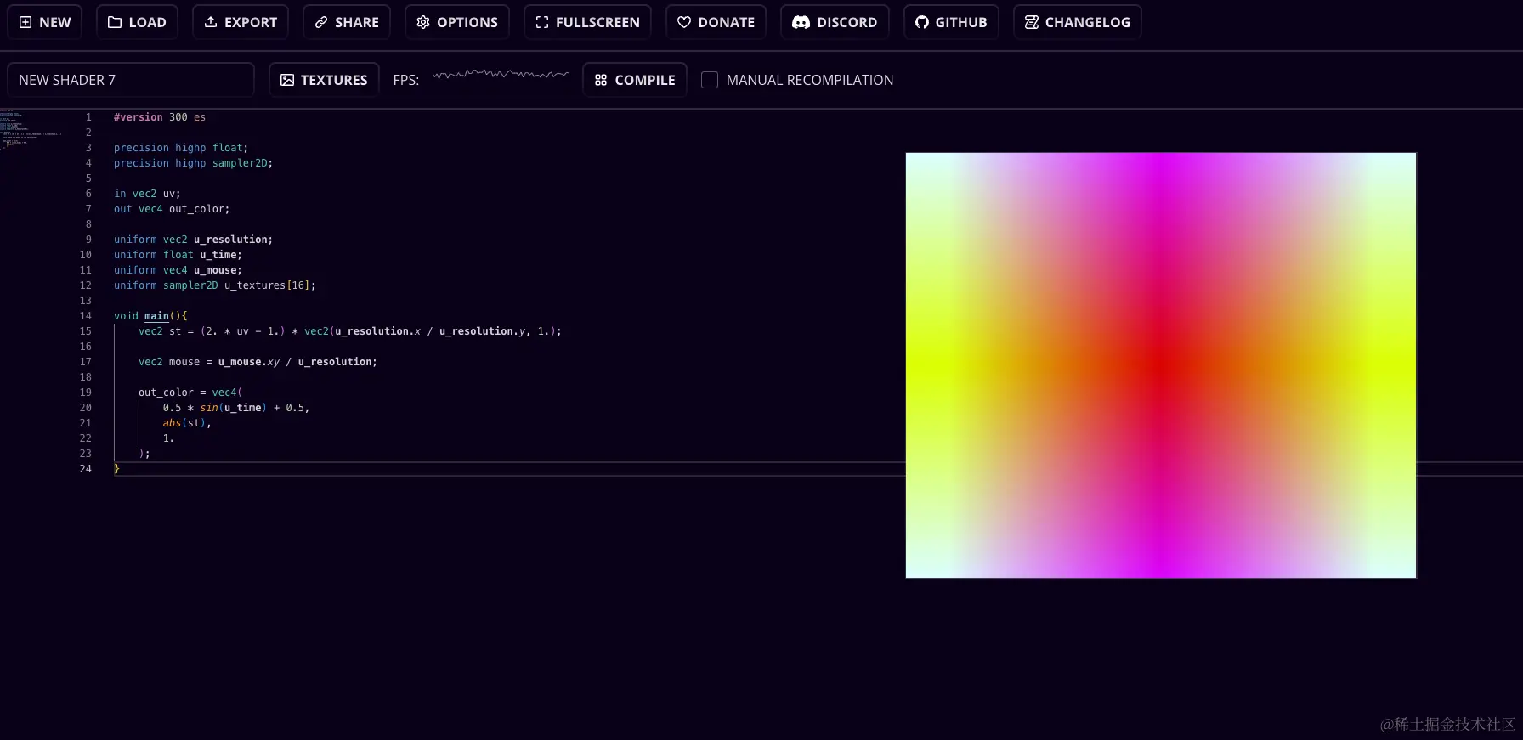This screenshot has width=1523, height=740.
Task: Click the CHANGELOG list icon
Action: (x=1032, y=22)
